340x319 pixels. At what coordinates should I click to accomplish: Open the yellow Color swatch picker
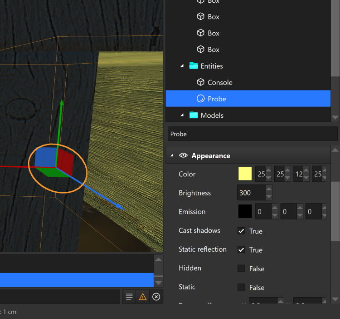coord(245,174)
